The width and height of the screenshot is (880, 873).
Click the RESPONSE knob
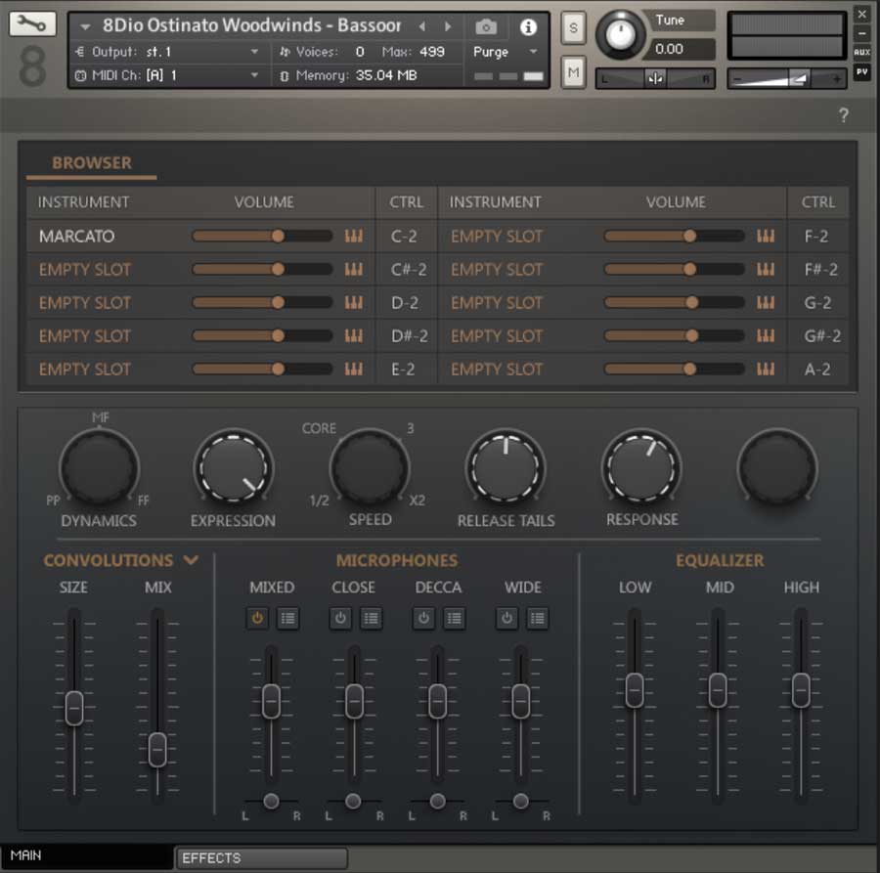641,467
